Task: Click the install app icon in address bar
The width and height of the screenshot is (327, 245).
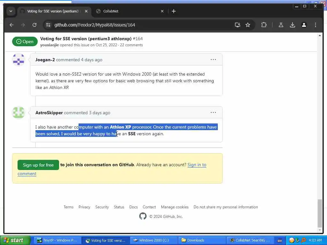Action: 237,25
